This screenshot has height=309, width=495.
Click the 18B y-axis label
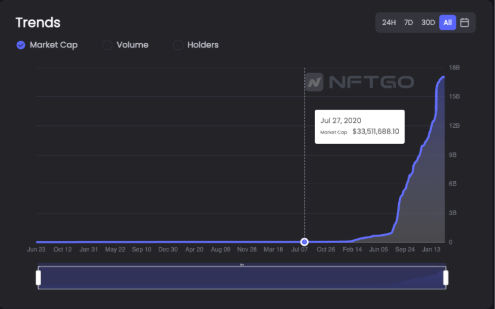tap(455, 68)
